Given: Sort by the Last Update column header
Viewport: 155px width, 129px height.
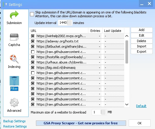Looking at the screenshot, I should [113, 31].
